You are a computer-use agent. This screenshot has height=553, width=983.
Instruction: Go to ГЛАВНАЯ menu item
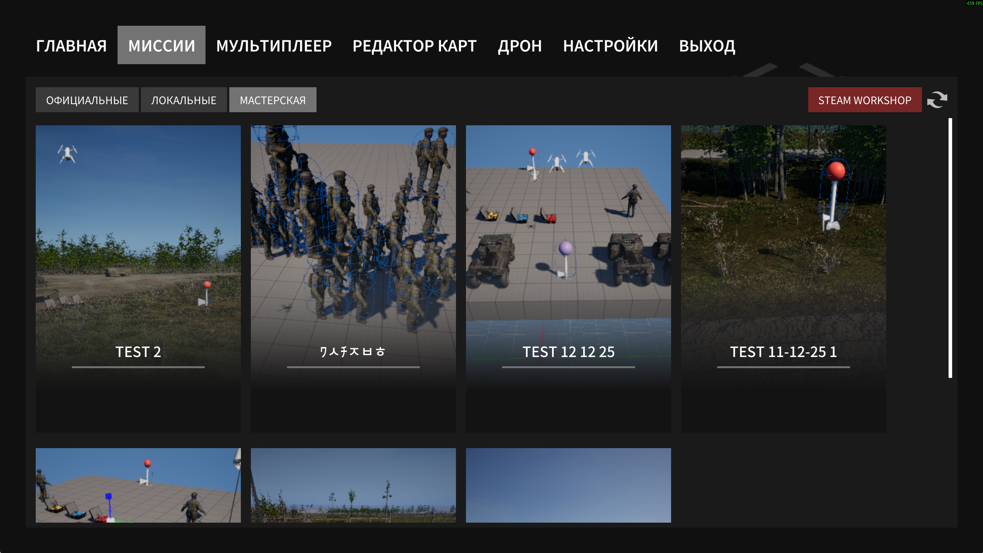click(71, 46)
